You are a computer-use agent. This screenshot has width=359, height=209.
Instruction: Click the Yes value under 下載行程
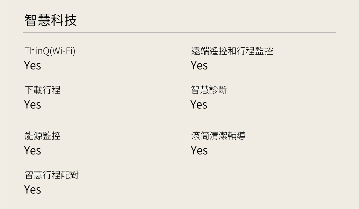[x=33, y=105]
